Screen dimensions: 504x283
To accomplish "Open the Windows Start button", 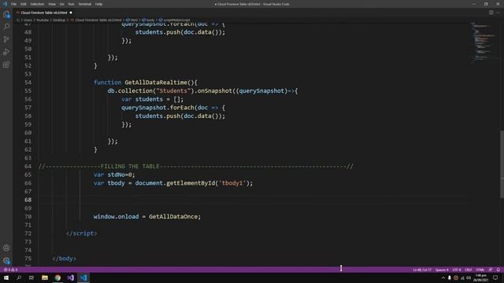I will pos(6,277).
